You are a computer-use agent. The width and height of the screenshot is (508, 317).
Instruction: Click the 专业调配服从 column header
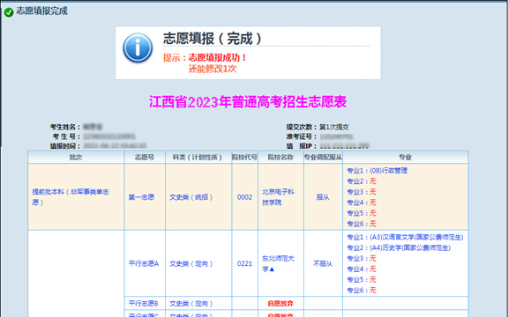(x=323, y=158)
